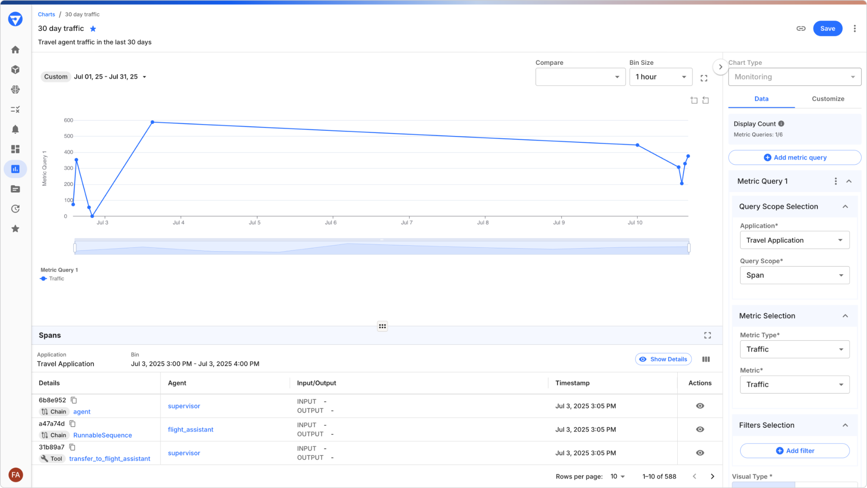View the flight_assistant span via eye icon
This screenshot has width=867, height=488.
[x=700, y=429]
